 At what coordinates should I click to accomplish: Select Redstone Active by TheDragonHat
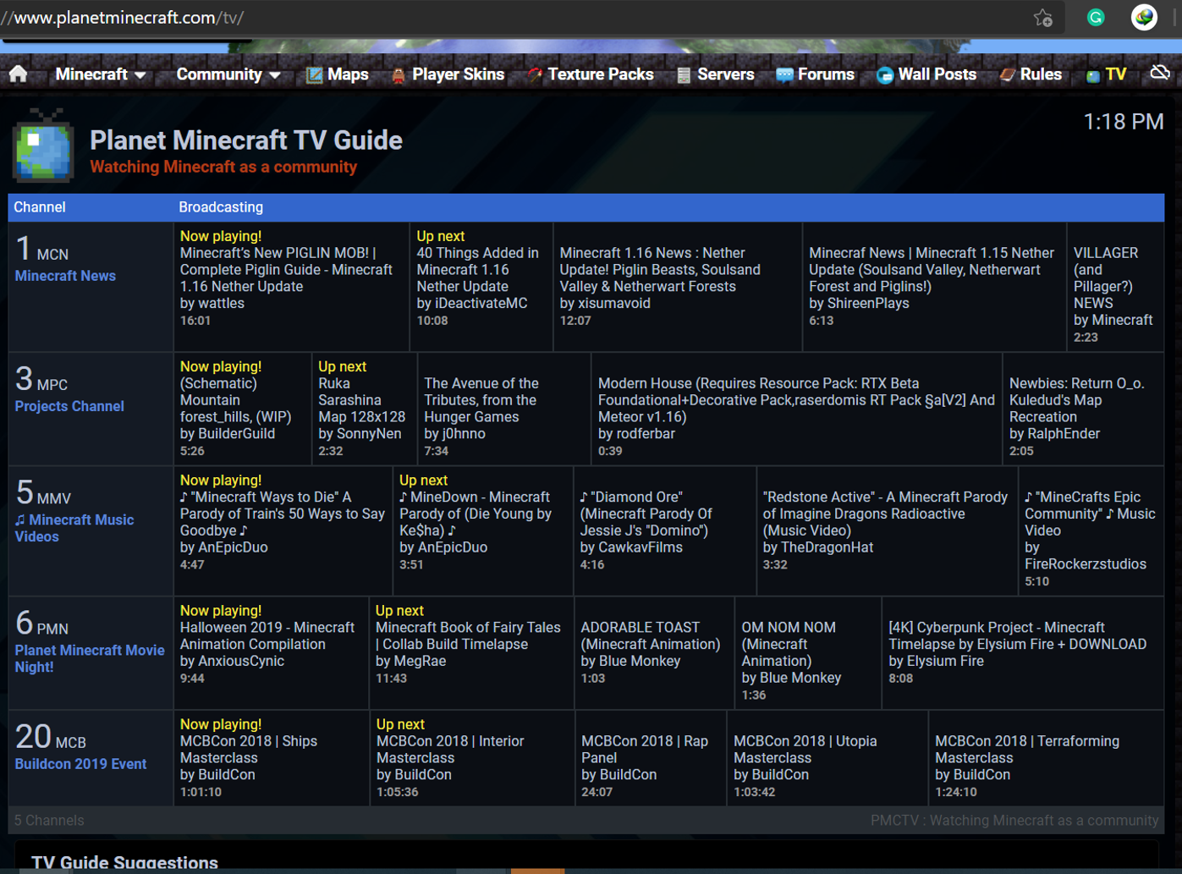(887, 530)
